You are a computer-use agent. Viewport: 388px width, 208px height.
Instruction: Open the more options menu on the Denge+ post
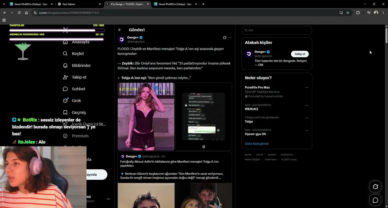click(230, 38)
